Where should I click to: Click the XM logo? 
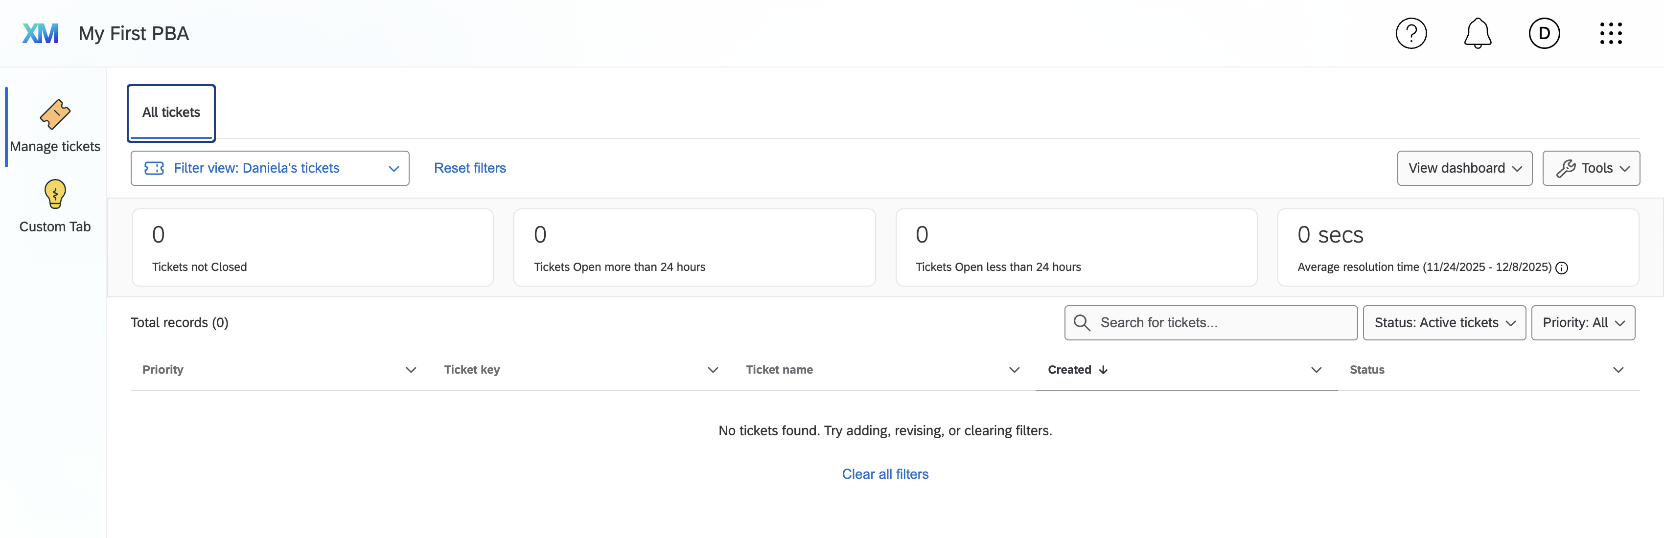pos(40,34)
